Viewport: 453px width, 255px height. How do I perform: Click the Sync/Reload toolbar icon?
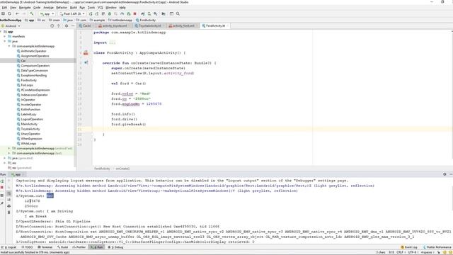(9, 13)
